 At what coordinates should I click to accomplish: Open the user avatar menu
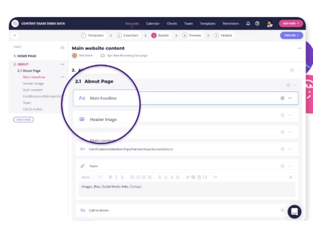pos(269,24)
